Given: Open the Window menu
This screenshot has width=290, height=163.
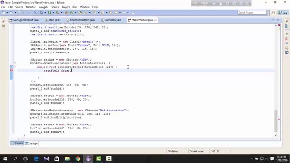Looking at the screenshot, I should [85, 7].
